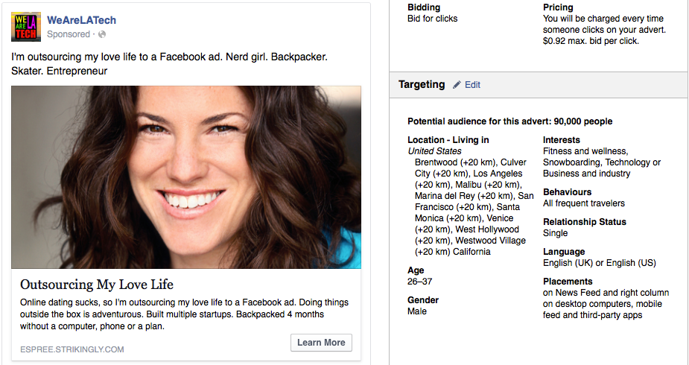This screenshot has width=689, height=365.
Task: Click the Placements heading
Action: coord(568,282)
